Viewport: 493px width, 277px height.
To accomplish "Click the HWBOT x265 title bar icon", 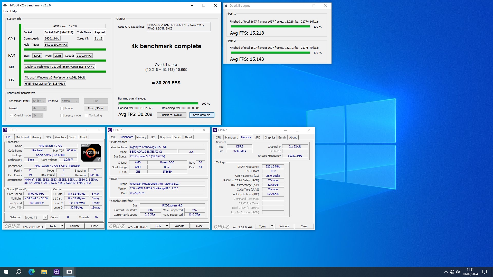I will pos(5,5).
